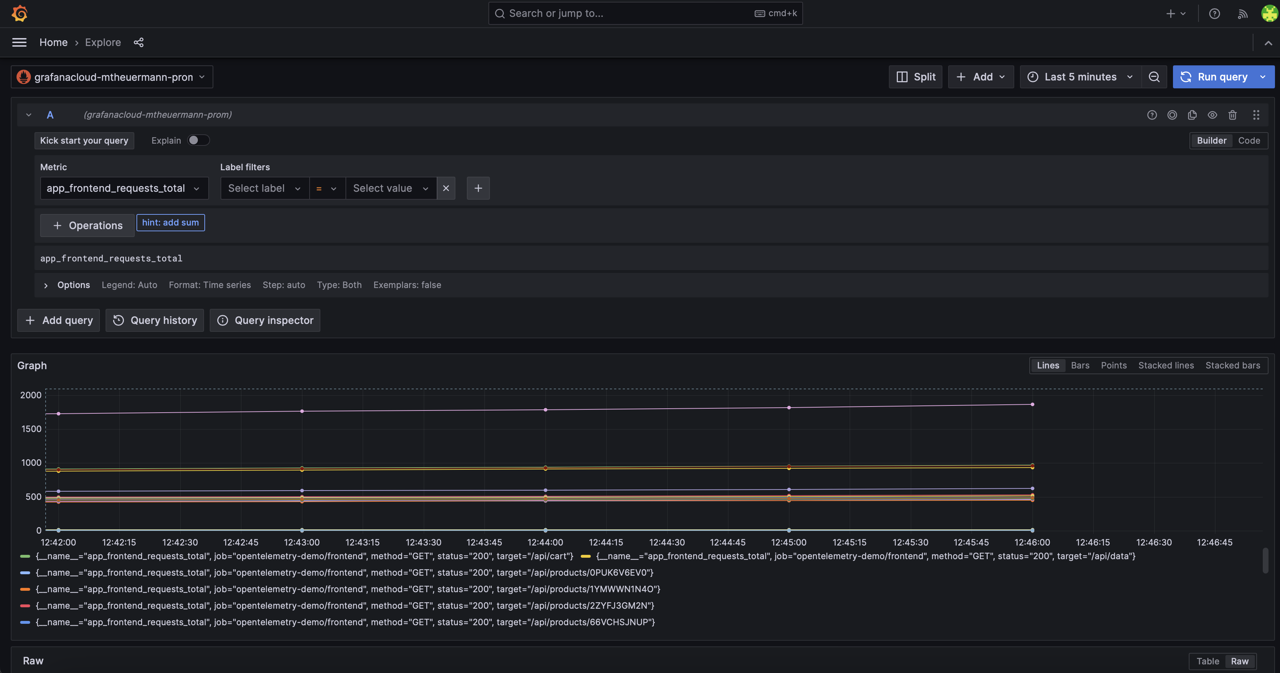The height and width of the screenshot is (673, 1280).
Task: Switch Raw panel to Table view
Action: click(1207, 661)
